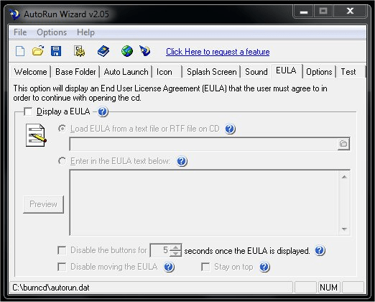Click the browse folder button for EULA file
The width and height of the screenshot is (375, 302).
click(x=343, y=144)
